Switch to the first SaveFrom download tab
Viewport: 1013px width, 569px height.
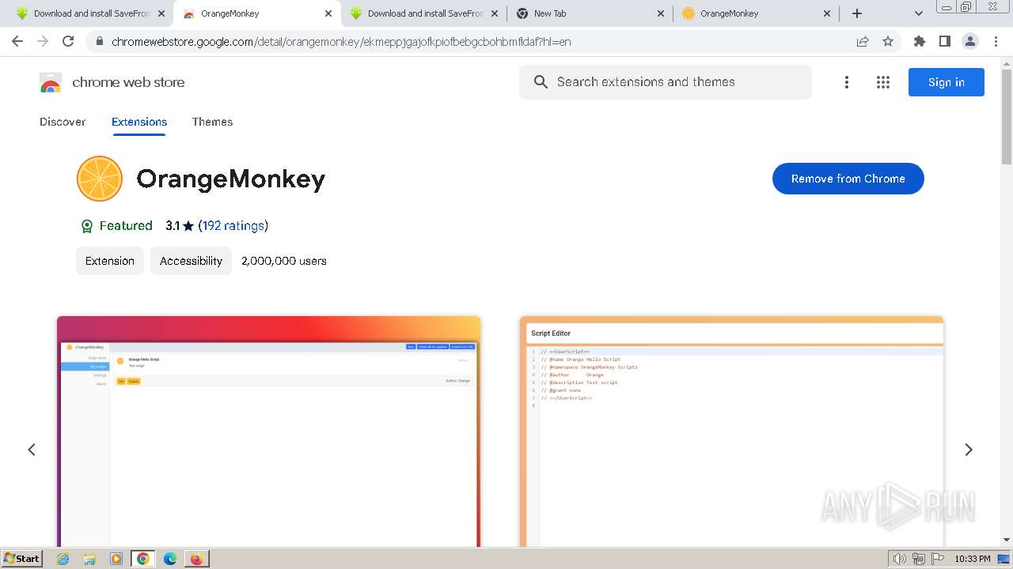click(x=90, y=13)
